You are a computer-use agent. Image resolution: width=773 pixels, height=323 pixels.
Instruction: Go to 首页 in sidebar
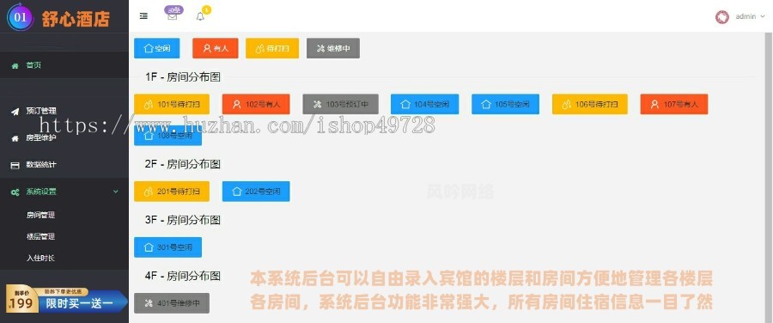pyautogui.click(x=64, y=65)
